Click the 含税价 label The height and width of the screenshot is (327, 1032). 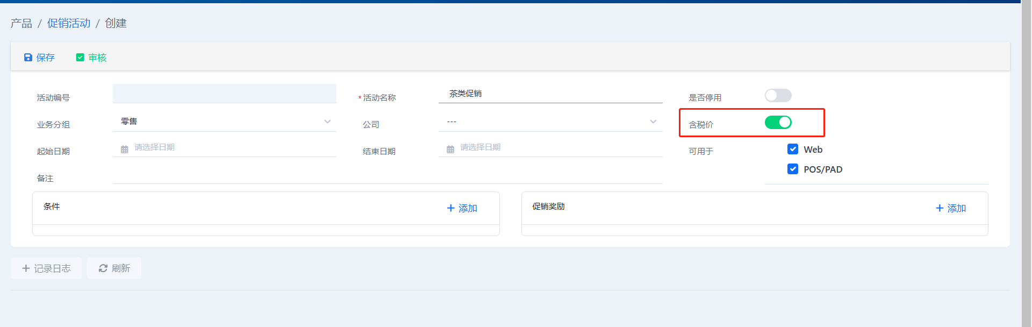click(701, 125)
